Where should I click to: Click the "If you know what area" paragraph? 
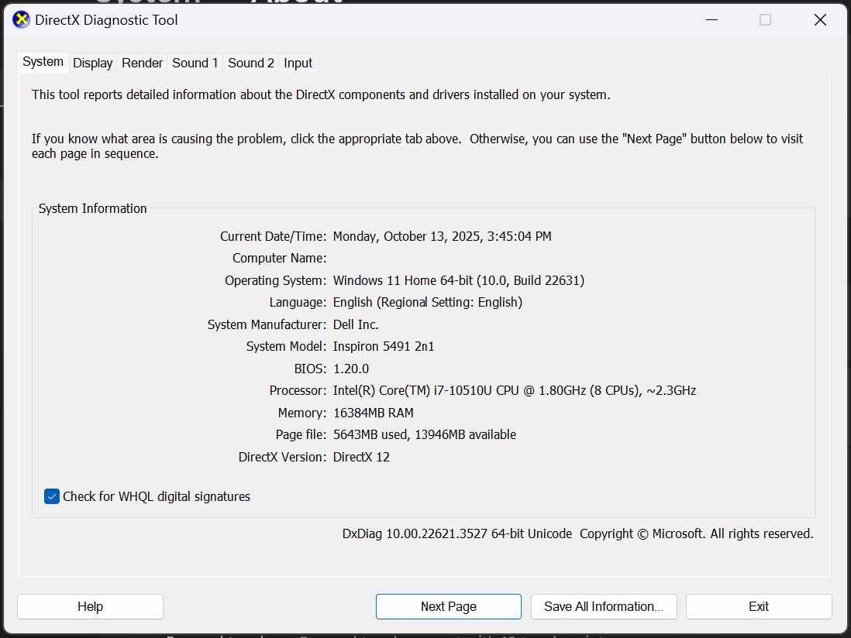tap(417, 146)
